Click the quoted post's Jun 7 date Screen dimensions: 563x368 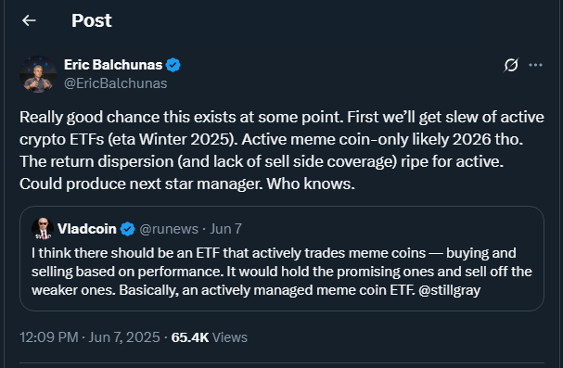tap(225, 229)
